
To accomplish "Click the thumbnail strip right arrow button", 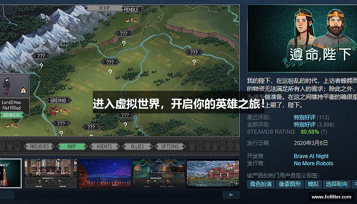I will (x=231, y=195).
